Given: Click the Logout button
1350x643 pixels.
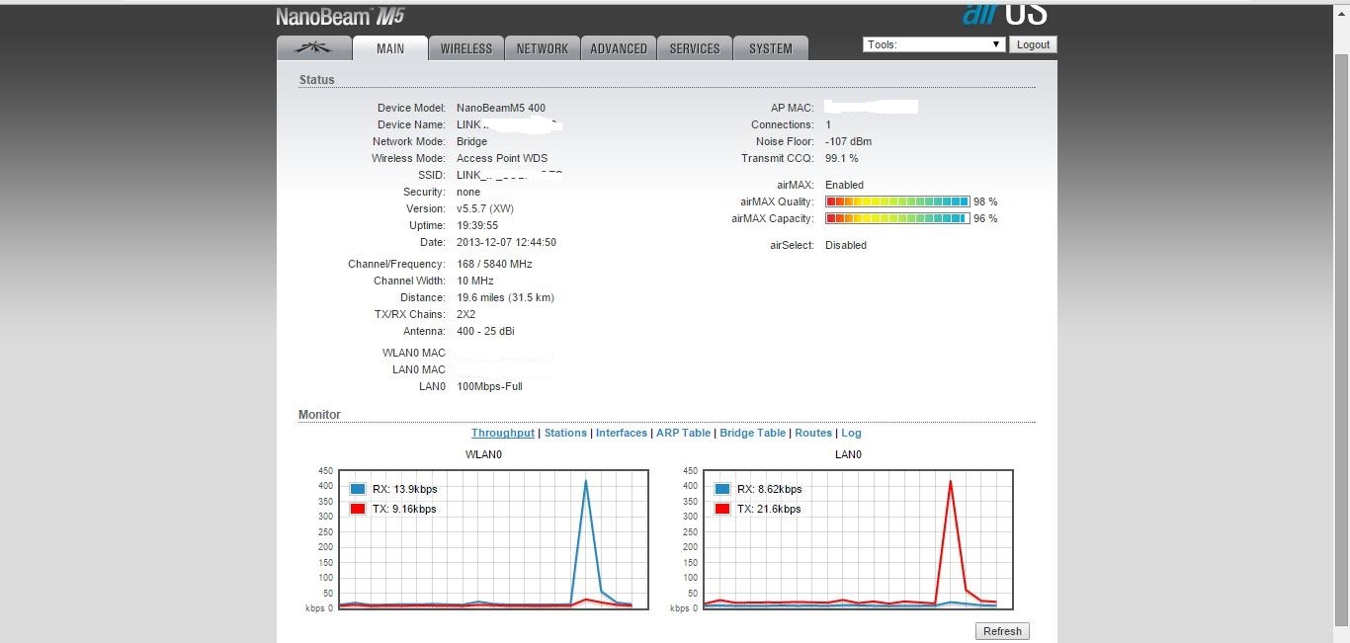Looking at the screenshot, I should click(x=1033, y=44).
